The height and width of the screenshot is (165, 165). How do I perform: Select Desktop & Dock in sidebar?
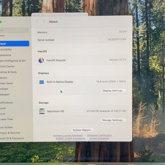tap(8, 72)
